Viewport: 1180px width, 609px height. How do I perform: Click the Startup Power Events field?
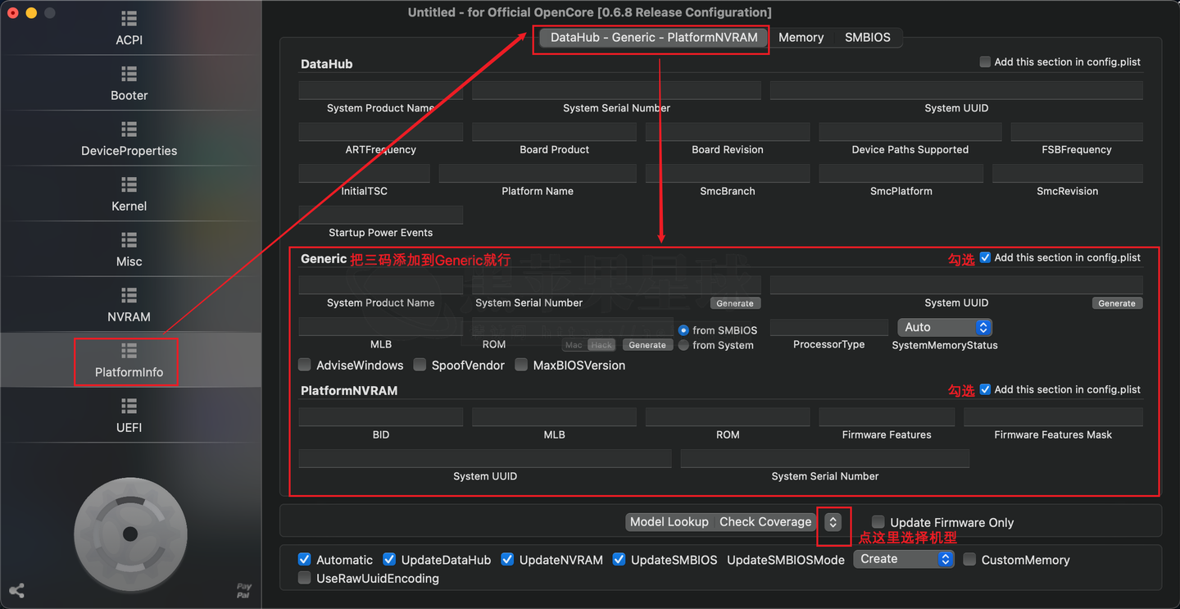pos(381,215)
